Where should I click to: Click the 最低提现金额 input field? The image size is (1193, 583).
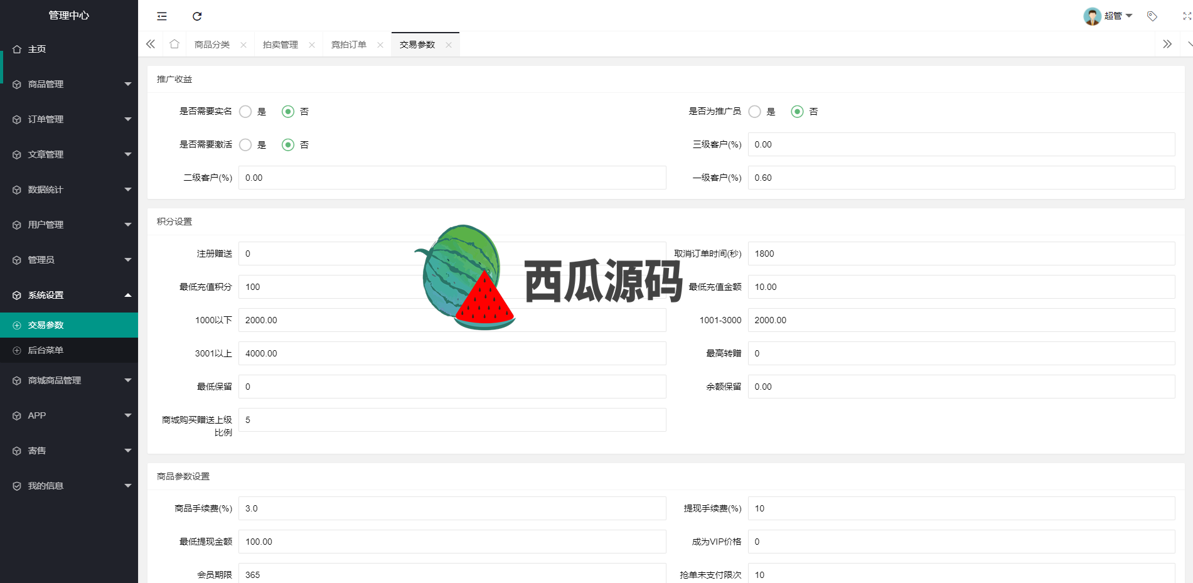452,542
